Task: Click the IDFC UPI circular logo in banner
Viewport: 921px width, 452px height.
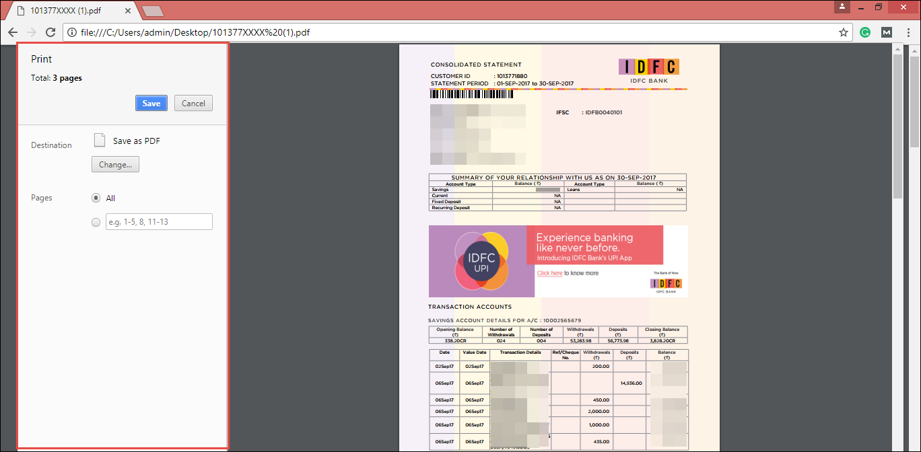Action: coord(481,261)
